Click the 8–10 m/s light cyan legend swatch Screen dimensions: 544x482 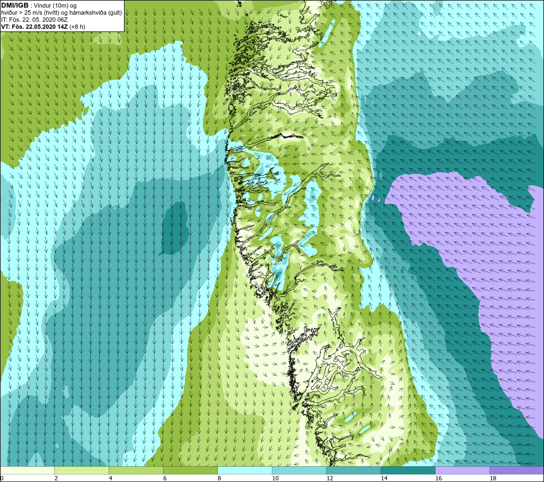coord(245,471)
